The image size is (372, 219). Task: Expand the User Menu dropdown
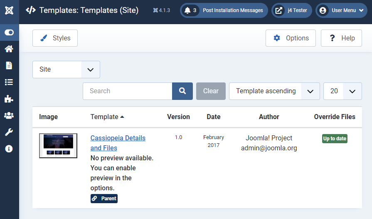click(x=341, y=10)
